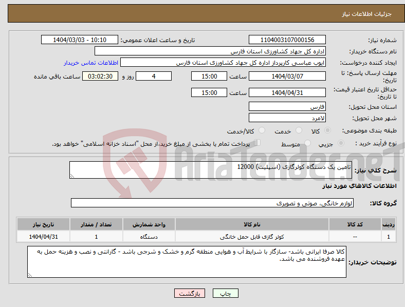This screenshot has width=405, height=307.
Task: Click the نام کالا column header
Action: coord(252,224)
